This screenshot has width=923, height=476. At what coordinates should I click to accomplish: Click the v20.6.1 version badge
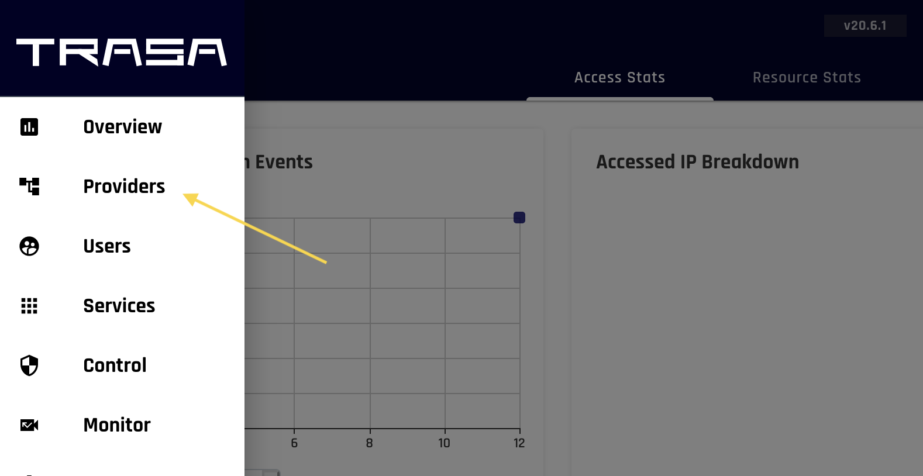[x=865, y=26]
